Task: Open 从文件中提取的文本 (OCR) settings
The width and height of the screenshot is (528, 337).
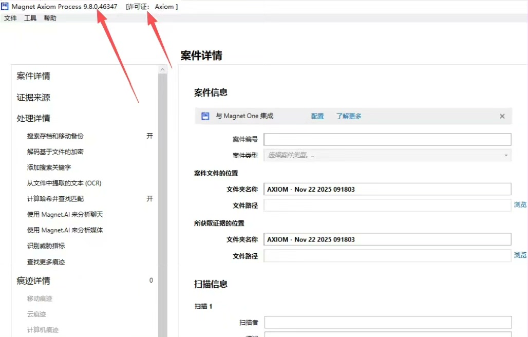Action: point(64,183)
